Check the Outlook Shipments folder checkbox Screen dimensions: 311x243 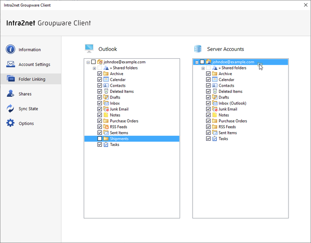click(100, 139)
